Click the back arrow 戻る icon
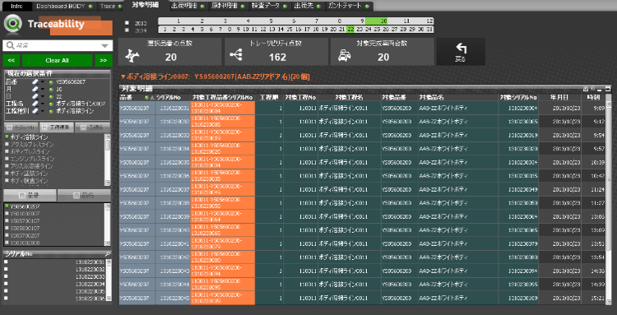The height and width of the screenshot is (315, 617). 461,49
